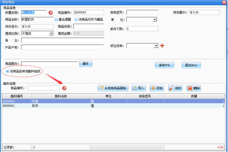This screenshot has height=152, width=228.
Task: Open category search icon beside 所属类别
Action: click(51, 13)
